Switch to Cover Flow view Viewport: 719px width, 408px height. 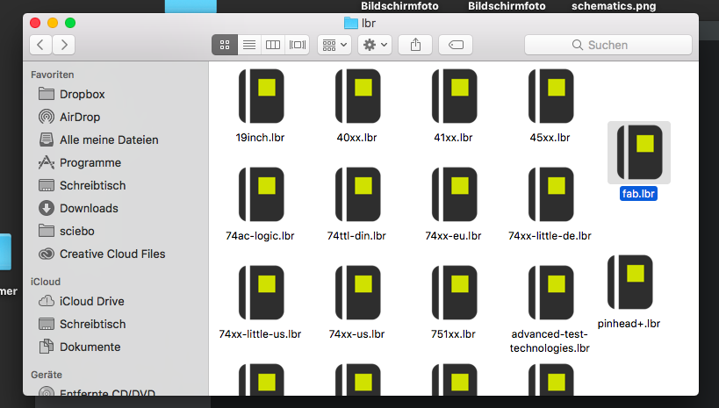click(297, 45)
